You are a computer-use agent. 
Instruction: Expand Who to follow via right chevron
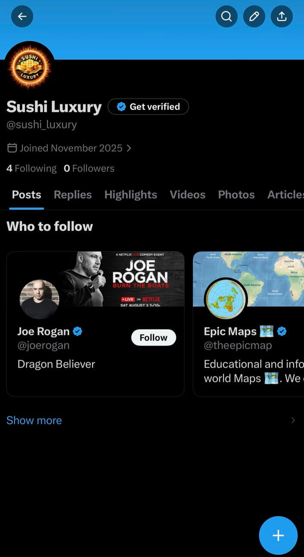[293, 420]
